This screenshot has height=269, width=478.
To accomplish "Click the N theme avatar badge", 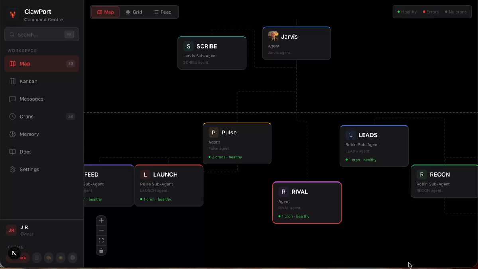I will (x=14, y=253).
